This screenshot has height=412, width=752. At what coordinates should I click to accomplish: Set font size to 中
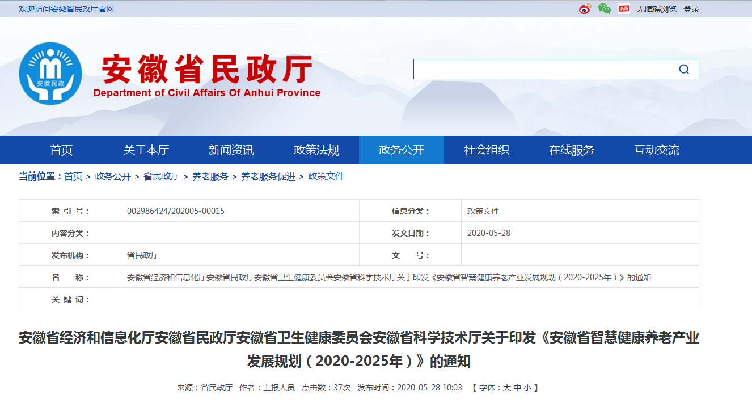click(x=517, y=388)
